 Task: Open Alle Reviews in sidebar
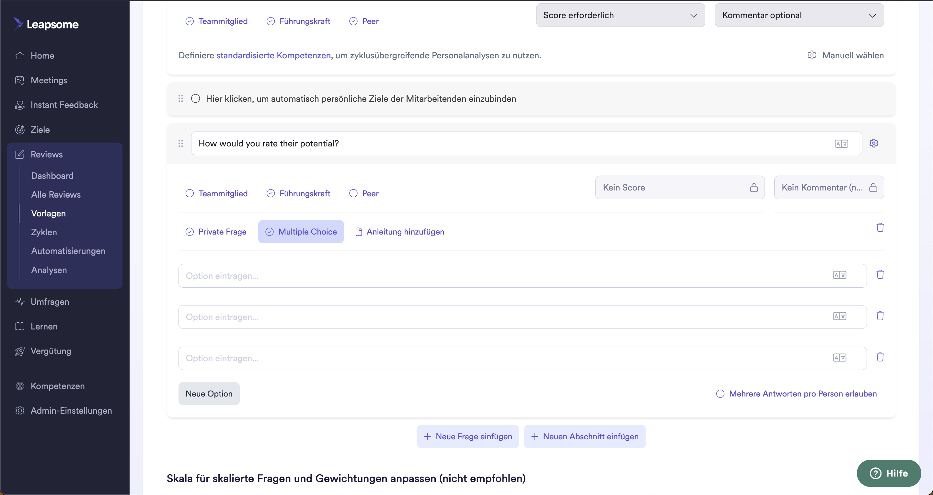(x=56, y=194)
